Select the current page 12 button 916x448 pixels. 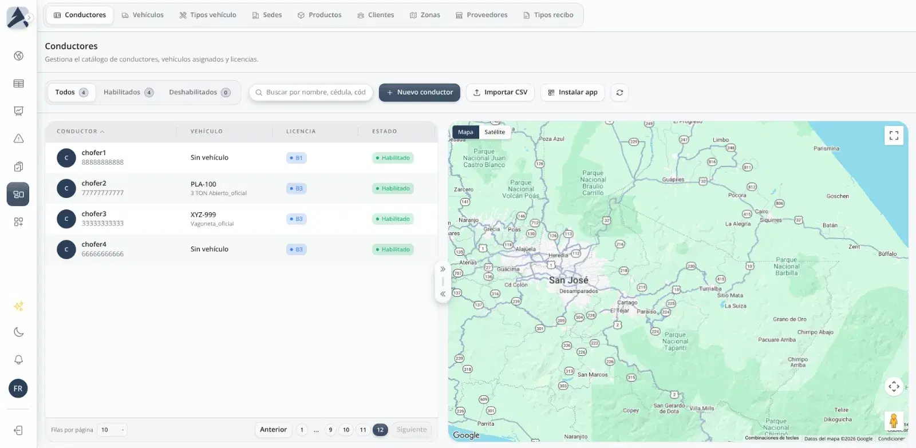pos(380,430)
